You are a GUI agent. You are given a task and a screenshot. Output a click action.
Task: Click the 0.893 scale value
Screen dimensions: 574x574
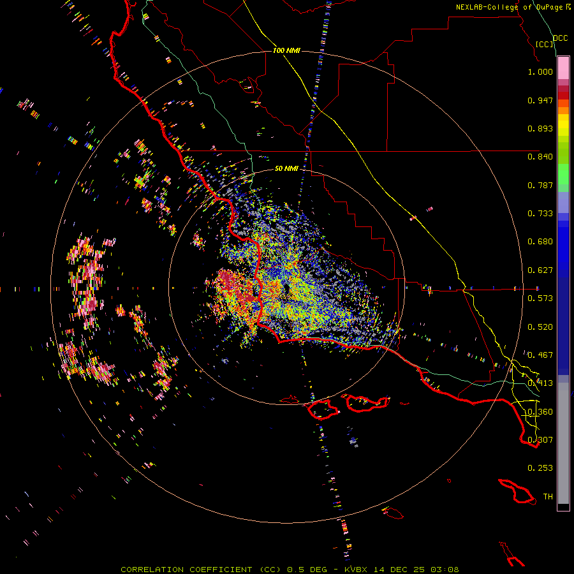540,128
